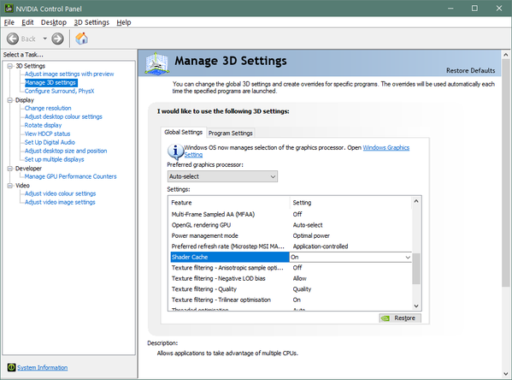This screenshot has height=380, width=512.
Task: Collapse the Video tree node
Action: [10, 186]
